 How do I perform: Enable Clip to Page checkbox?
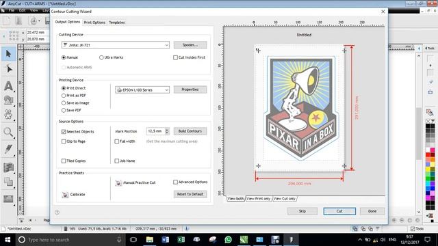coord(64,141)
